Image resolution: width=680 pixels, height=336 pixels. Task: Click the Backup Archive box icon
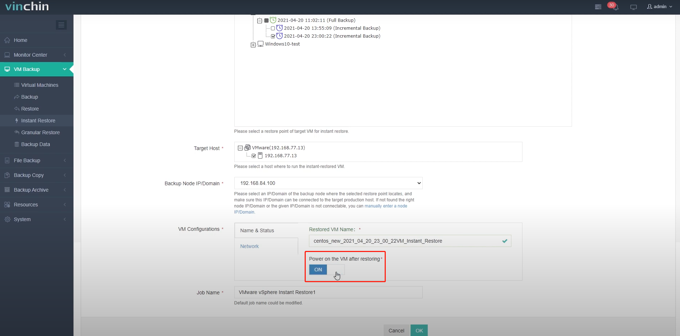[7, 190]
